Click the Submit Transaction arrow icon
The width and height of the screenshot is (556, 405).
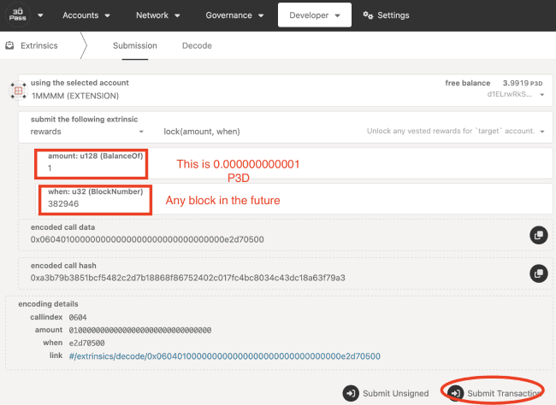pyautogui.click(x=456, y=393)
